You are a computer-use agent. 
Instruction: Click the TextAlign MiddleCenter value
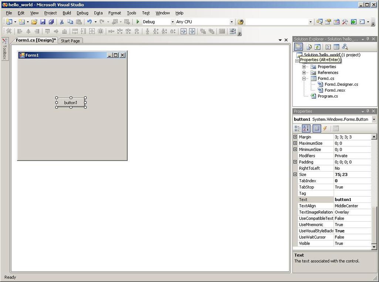(352, 206)
